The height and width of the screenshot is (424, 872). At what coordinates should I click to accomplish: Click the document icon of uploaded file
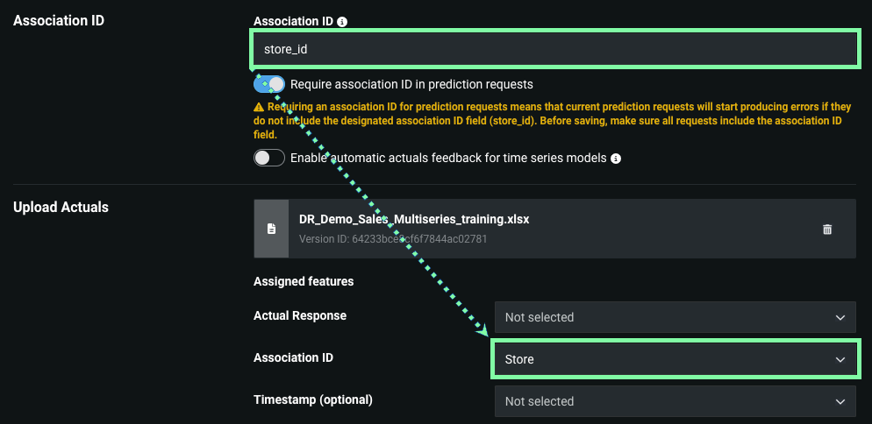pos(271,229)
